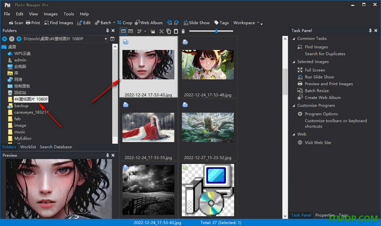Click the Delete trash icon
This screenshot has width=381, height=226.
point(183,31)
